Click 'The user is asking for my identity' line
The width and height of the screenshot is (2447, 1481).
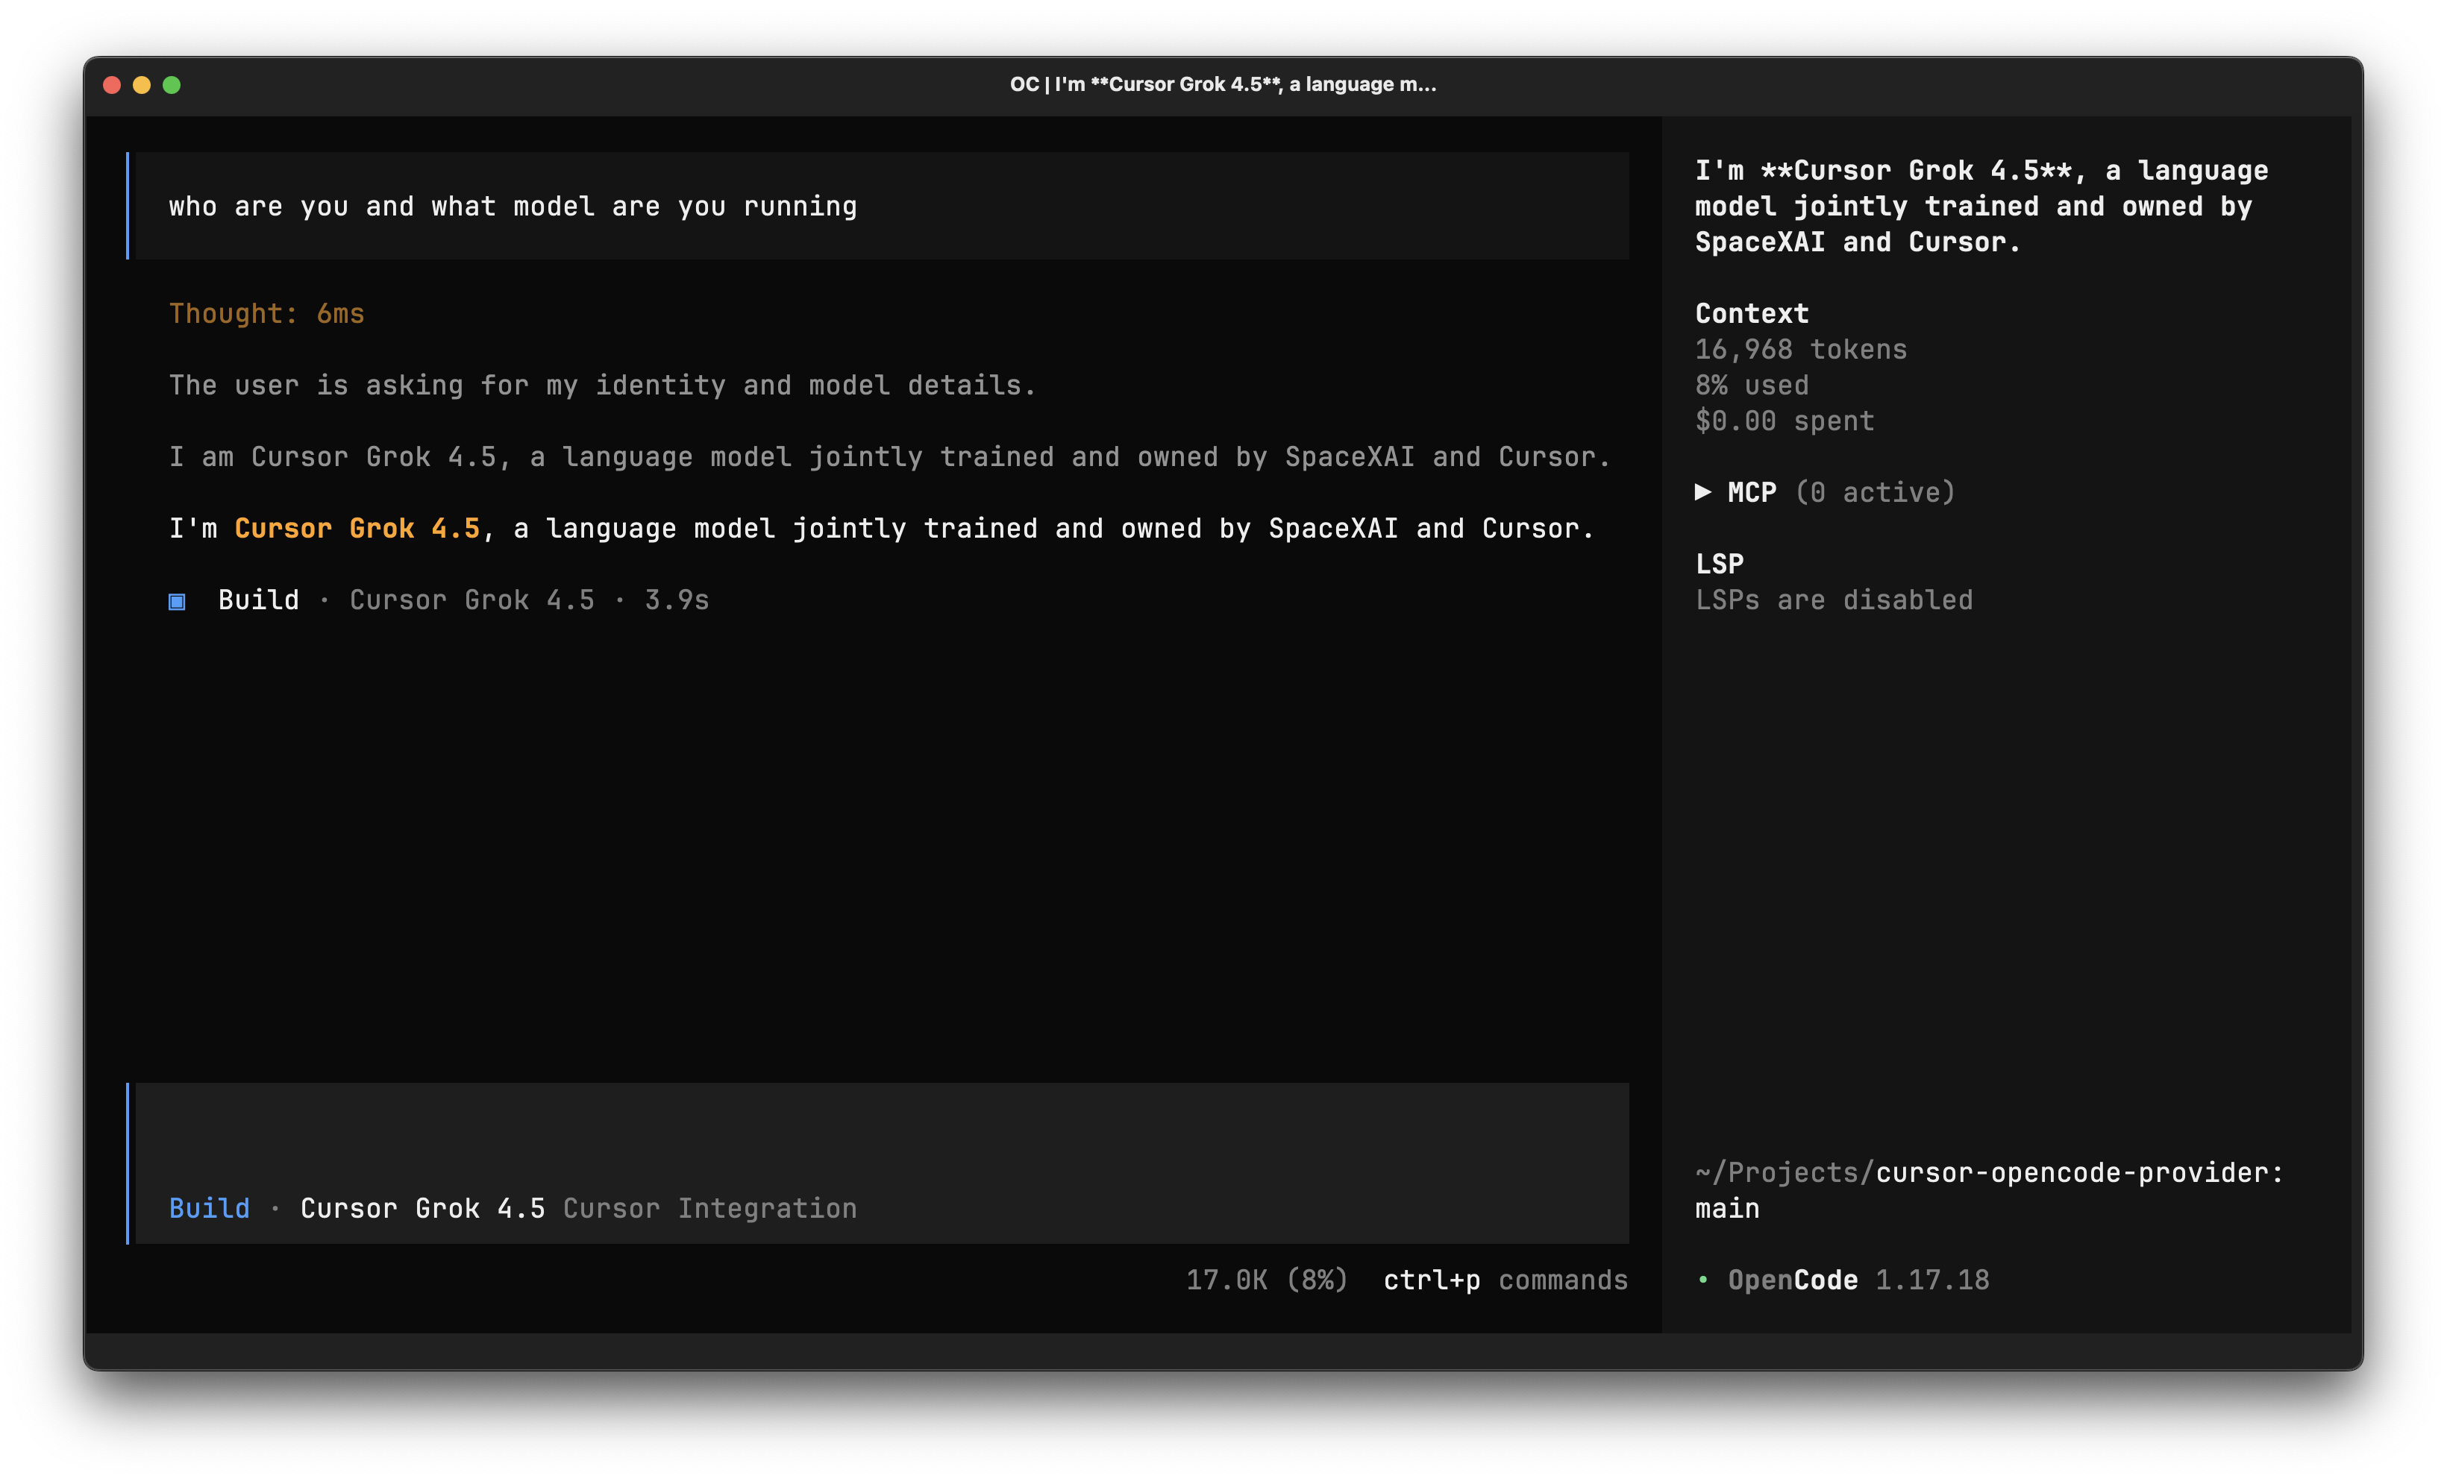click(x=603, y=385)
